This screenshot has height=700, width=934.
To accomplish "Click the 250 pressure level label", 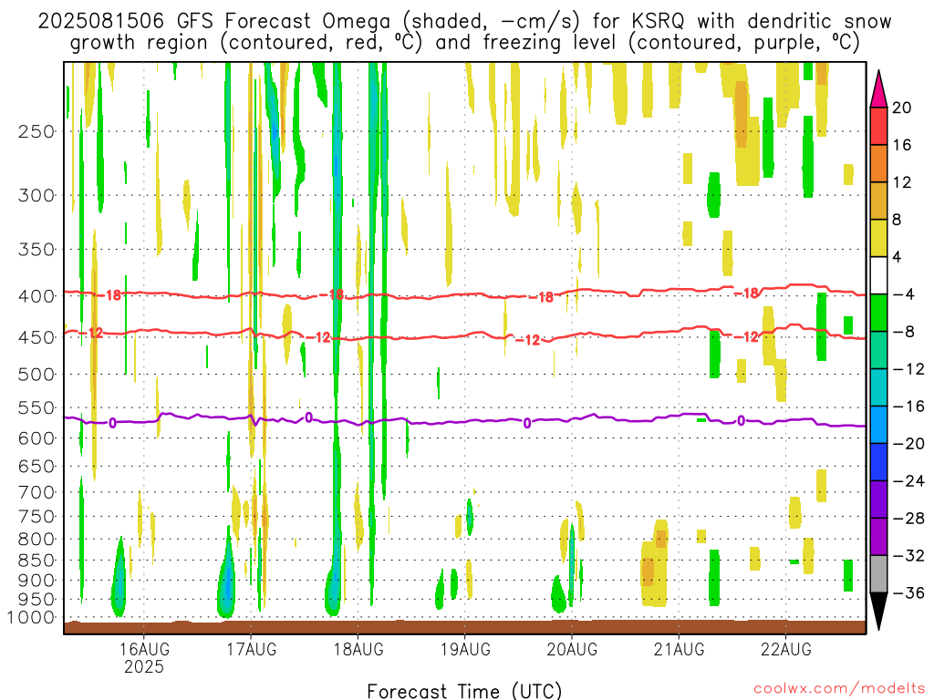I will tap(36, 131).
